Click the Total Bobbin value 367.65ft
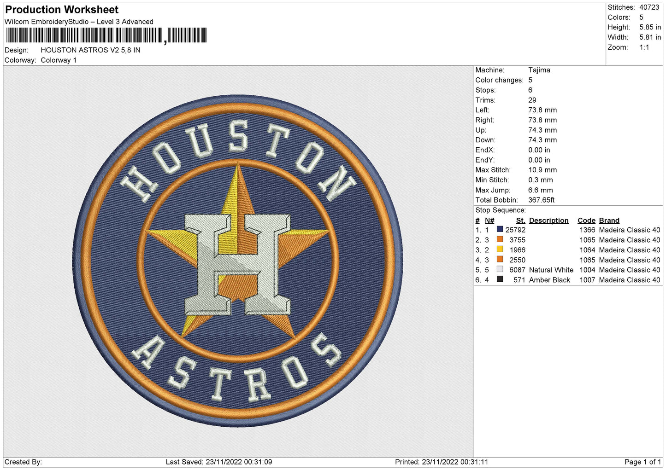The width and height of the screenshot is (666, 470). [x=541, y=200]
